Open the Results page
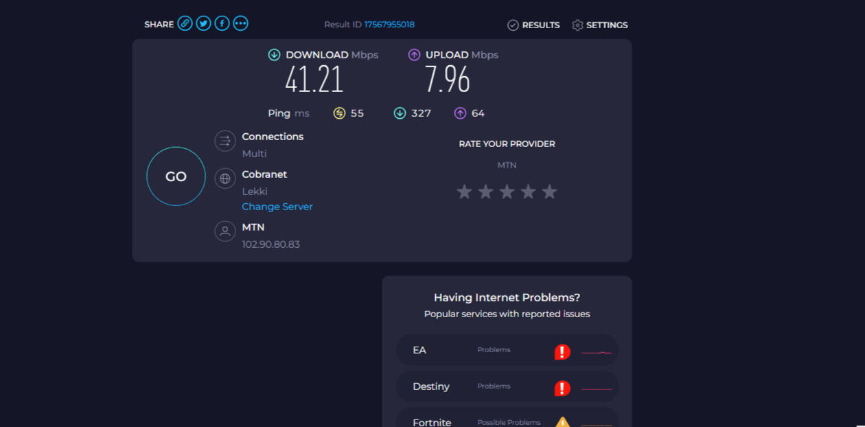The width and height of the screenshot is (865, 427). coord(533,25)
